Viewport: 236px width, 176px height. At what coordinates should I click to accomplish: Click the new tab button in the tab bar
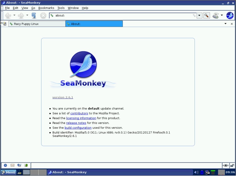click(x=4, y=24)
